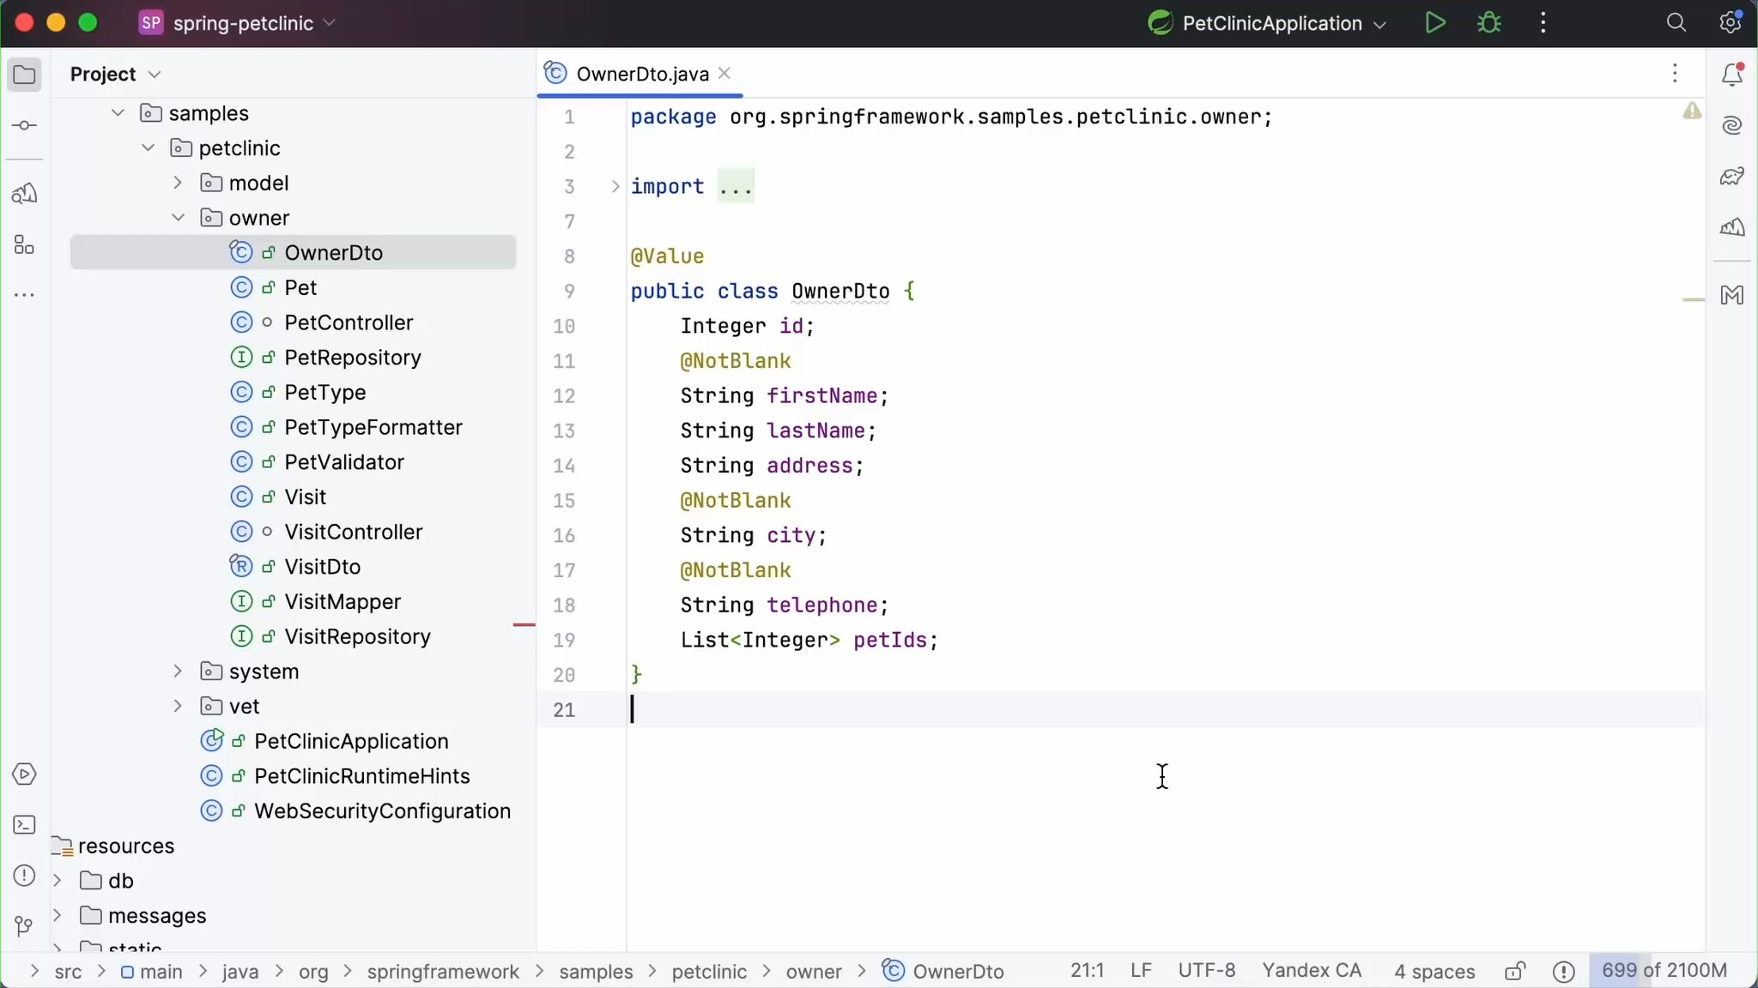The image size is (1758, 988).
Task: Click springframework in breadcrumb path
Action: 443,972
